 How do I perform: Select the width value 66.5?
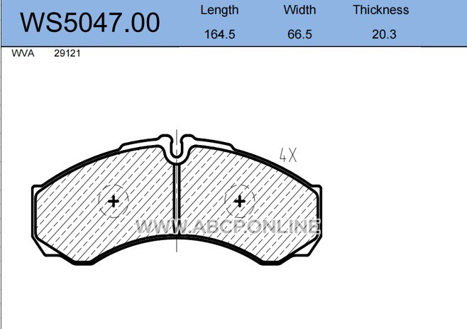[300, 34]
